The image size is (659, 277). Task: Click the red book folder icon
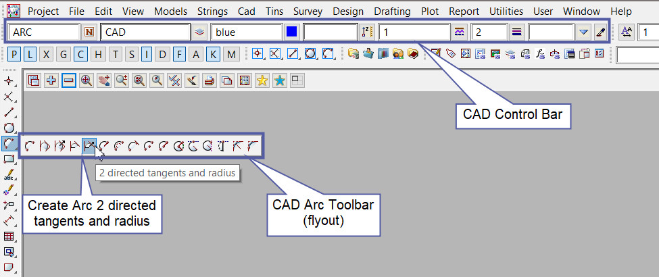tap(413, 54)
